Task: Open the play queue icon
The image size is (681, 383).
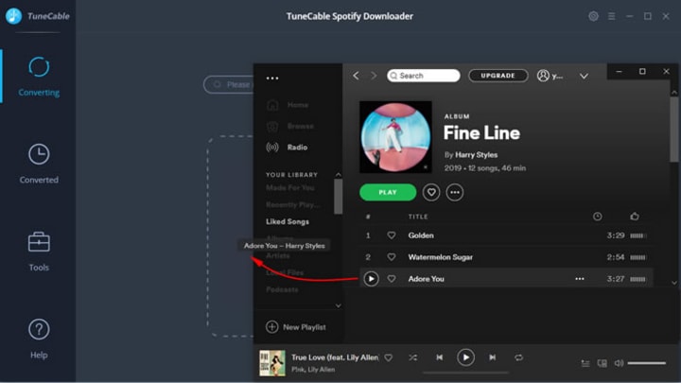Action: [585, 363]
